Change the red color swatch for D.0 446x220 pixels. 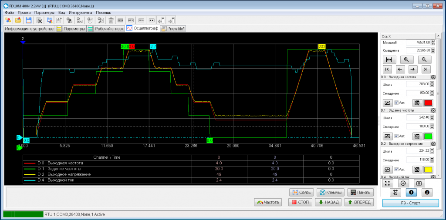click(x=428, y=103)
